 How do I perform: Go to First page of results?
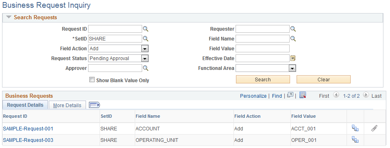[x=324, y=96]
